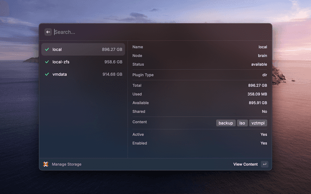Click the back arrow beside the search bar
Screen dimensions: 311x194
pos(48,32)
